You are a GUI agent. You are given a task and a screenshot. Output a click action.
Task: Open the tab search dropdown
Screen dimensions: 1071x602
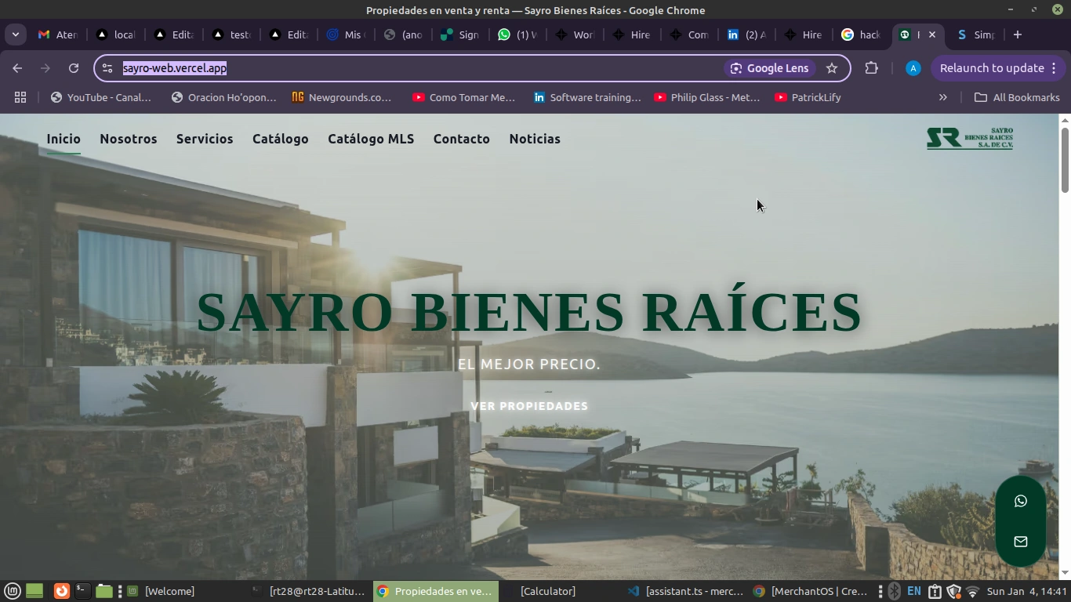point(15,34)
